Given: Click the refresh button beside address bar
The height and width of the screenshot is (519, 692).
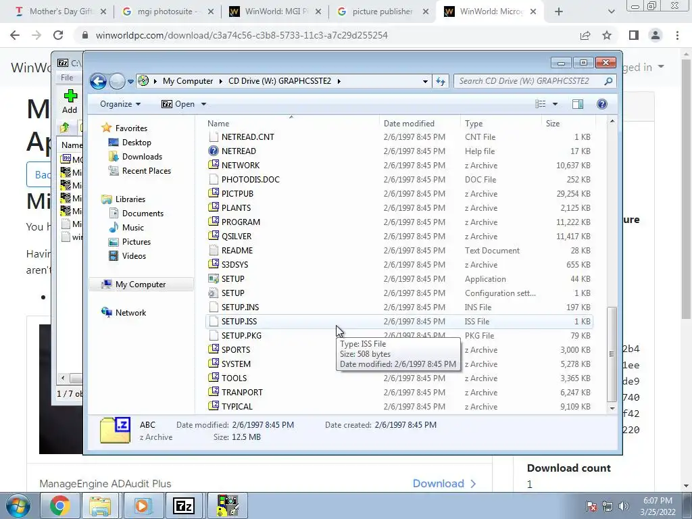Looking at the screenshot, I should point(441,81).
